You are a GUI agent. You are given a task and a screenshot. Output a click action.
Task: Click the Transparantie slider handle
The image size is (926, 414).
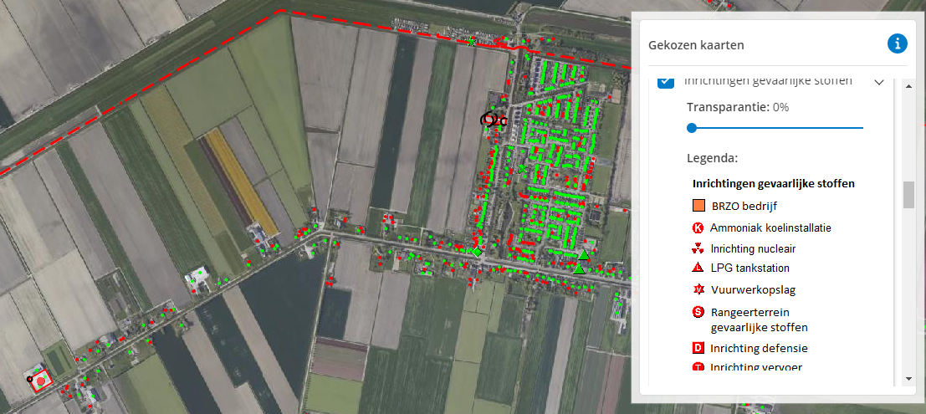pyautogui.click(x=692, y=128)
